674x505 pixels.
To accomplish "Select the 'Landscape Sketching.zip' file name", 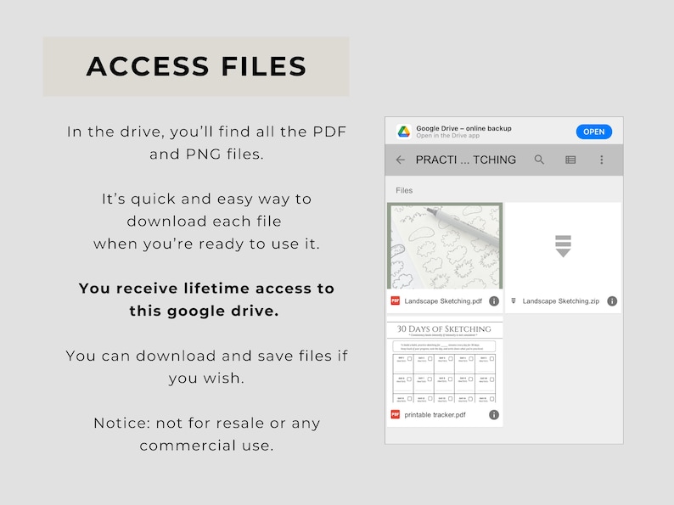I will (x=560, y=301).
